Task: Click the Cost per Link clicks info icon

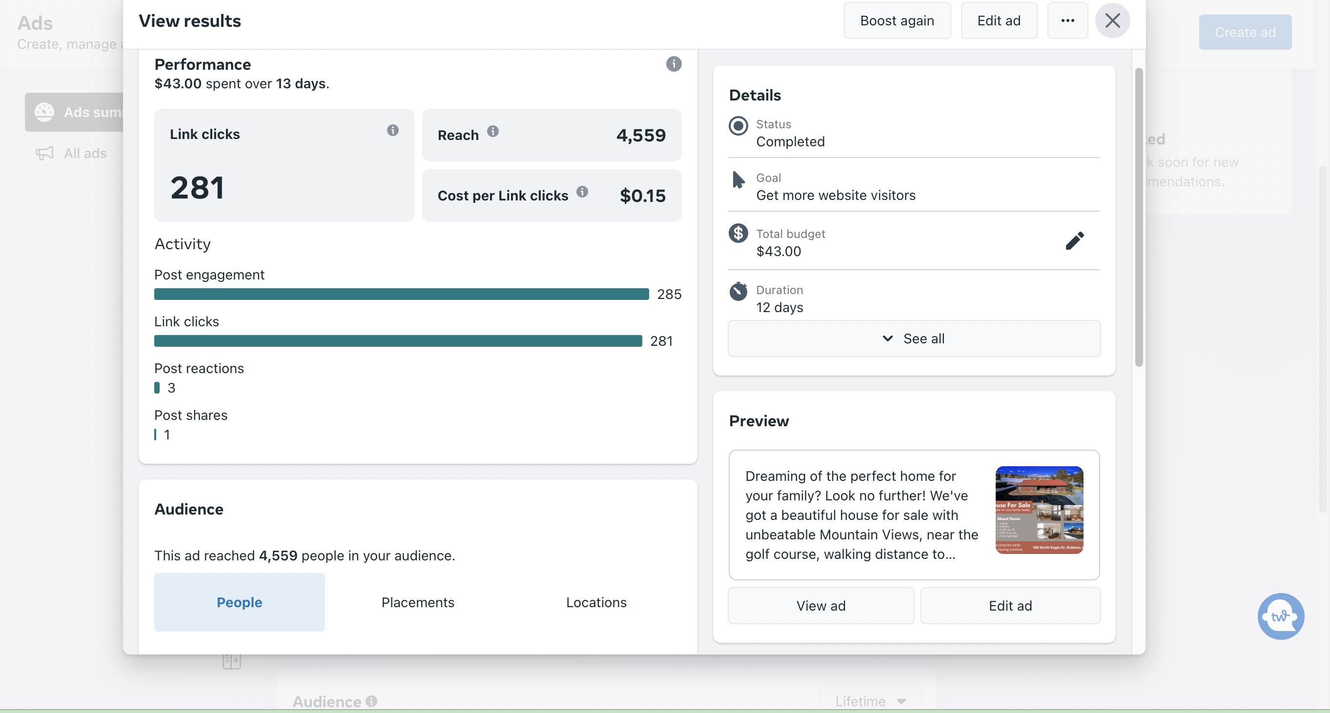Action: pos(582,192)
